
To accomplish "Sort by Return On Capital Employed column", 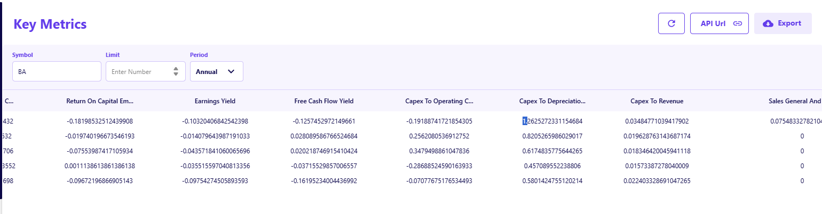I will tap(100, 101).
